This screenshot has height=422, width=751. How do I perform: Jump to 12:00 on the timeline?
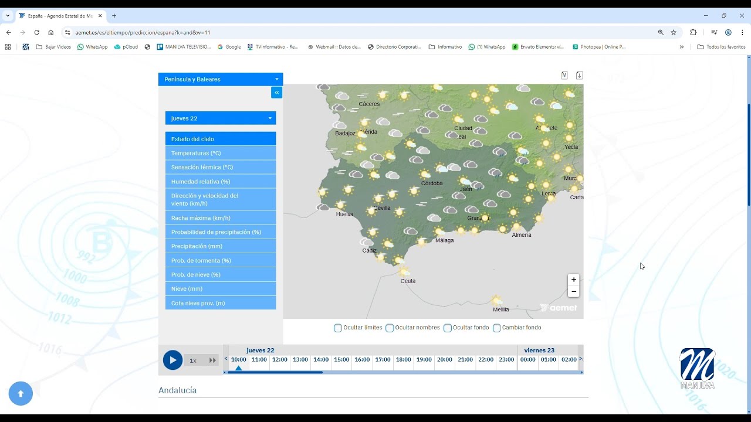[x=280, y=360]
